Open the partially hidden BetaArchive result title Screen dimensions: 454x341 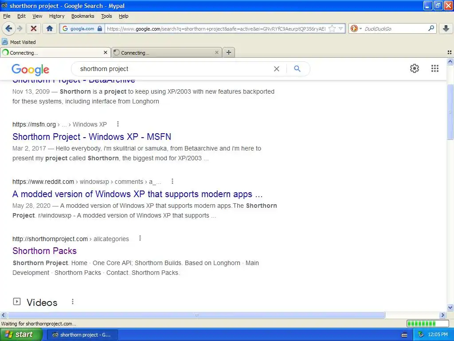coord(74,81)
